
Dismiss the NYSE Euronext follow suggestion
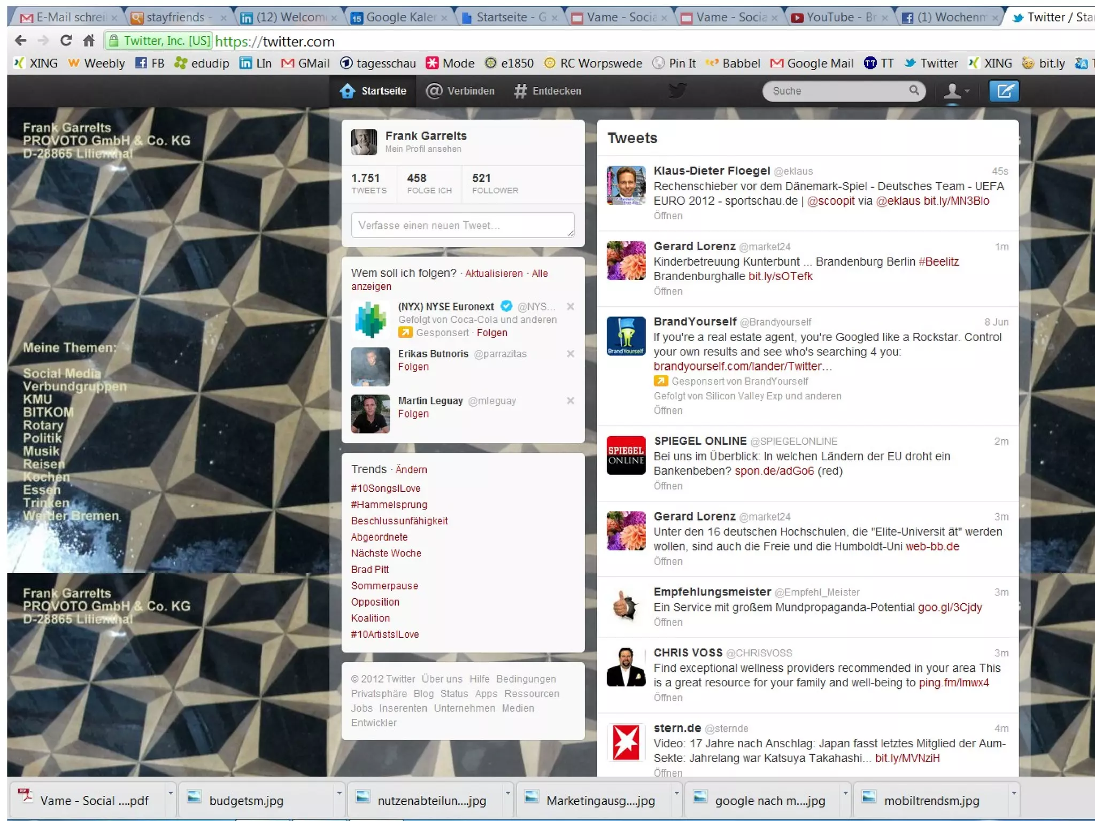click(x=570, y=306)
